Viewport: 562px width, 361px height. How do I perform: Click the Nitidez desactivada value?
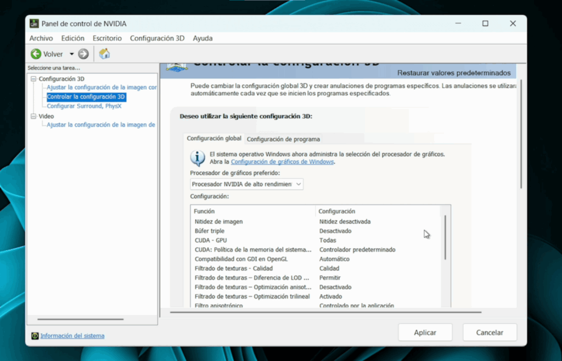tap(345, 221)
